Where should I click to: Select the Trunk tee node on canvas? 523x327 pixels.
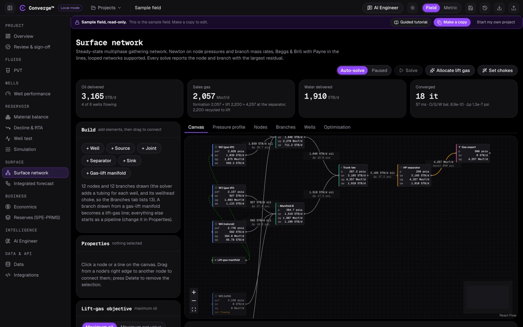[353, 175]
